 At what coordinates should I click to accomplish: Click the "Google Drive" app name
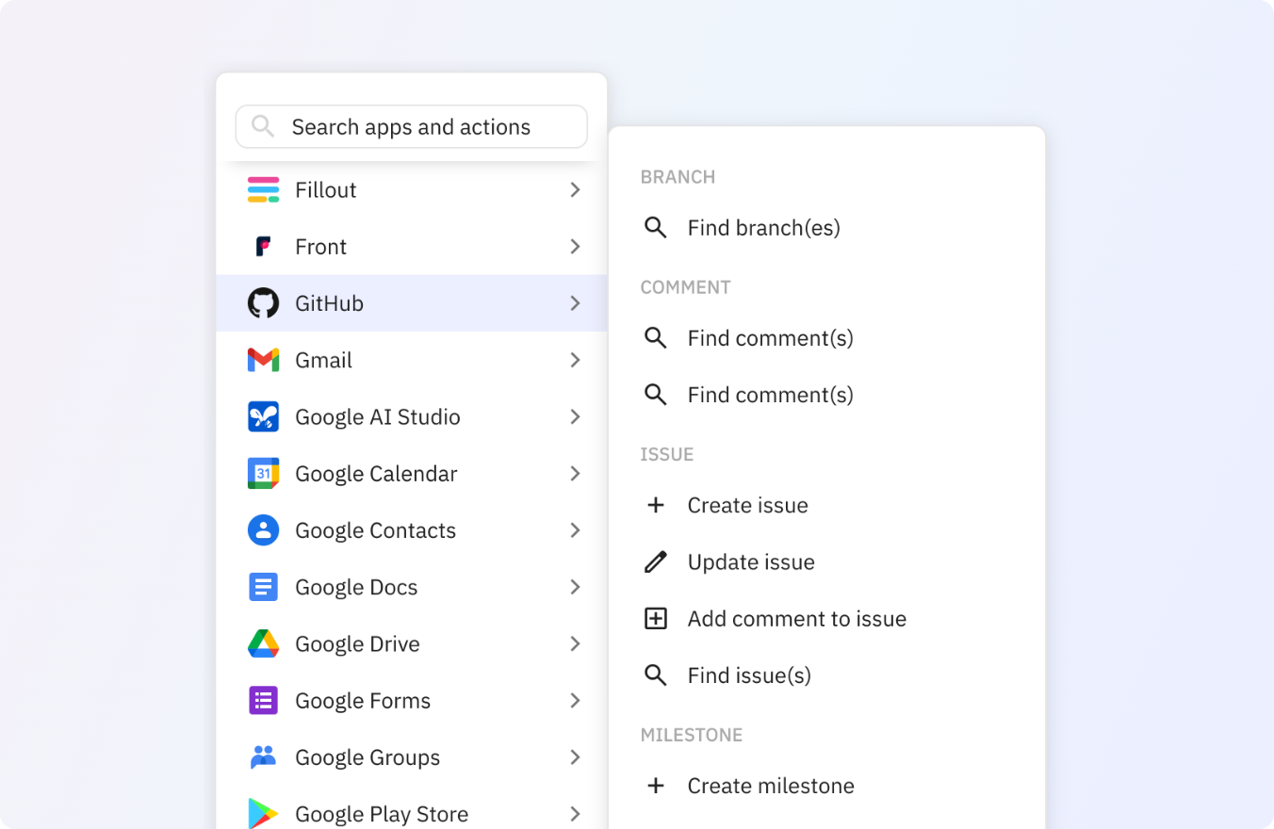[358, 643]
